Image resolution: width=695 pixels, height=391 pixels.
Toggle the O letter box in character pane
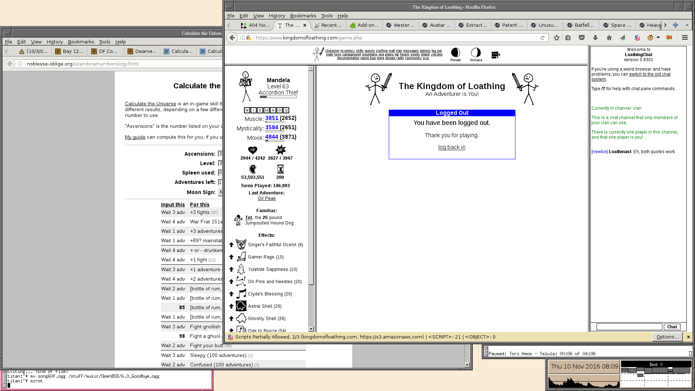[x=279, y=110]
